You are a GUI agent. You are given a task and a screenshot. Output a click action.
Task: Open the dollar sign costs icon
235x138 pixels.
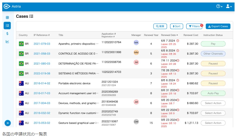pyautogui.click(x=7, y=33)
